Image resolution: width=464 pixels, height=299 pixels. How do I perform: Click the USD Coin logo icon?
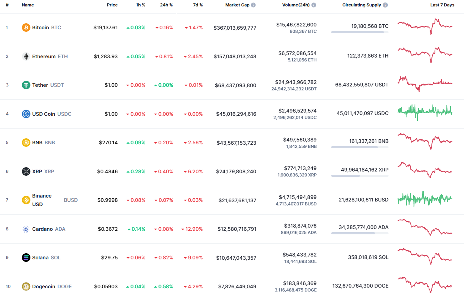[x=26, y=114]
